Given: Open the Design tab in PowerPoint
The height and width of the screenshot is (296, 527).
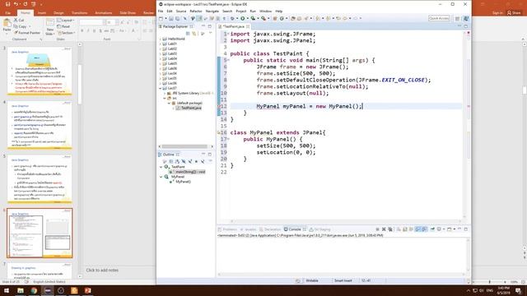Looking at the screenshot, I should [x=58, y=13].
